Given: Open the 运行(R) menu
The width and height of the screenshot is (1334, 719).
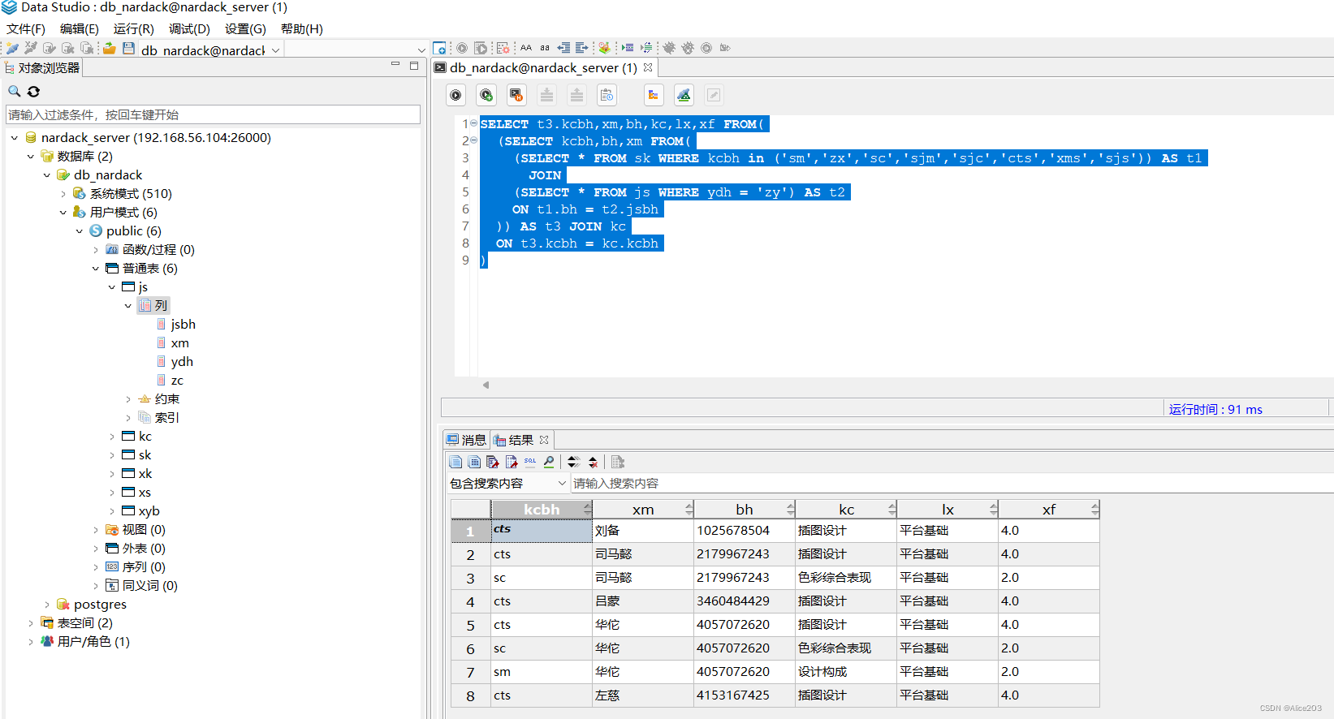Looking at the screenshot, I should click(x=133, y=29).
